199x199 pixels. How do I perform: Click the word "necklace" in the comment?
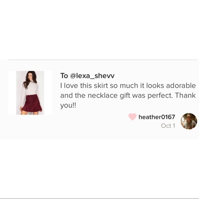pyautogui.click(x=103, y=95)
